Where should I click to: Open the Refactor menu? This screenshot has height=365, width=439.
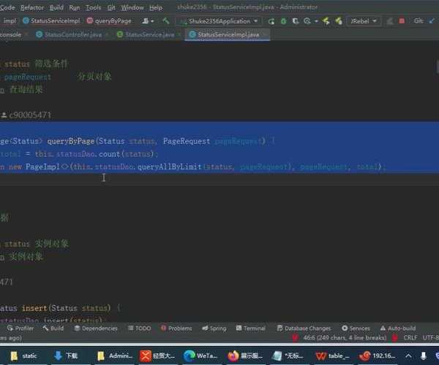tap(32, 7)
